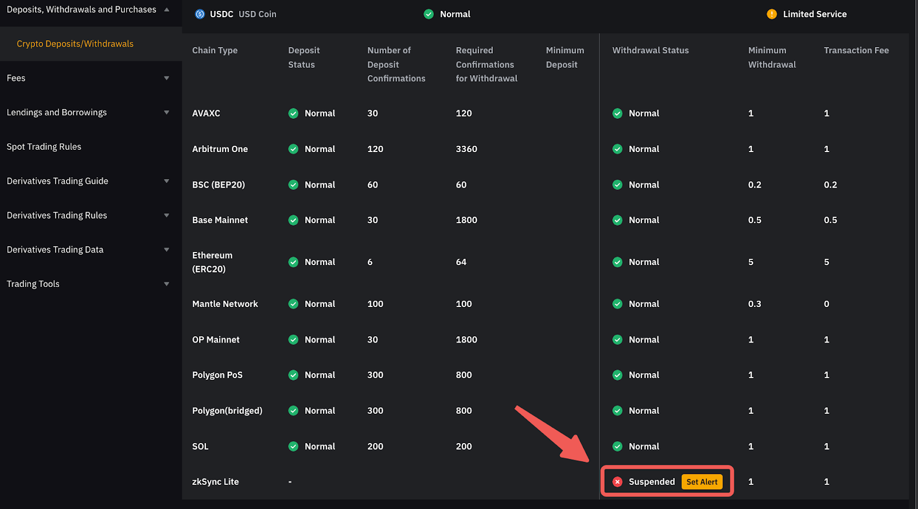
Task: Click Polygon PoS withdrawal status check icon
Action: click(617, 375)
